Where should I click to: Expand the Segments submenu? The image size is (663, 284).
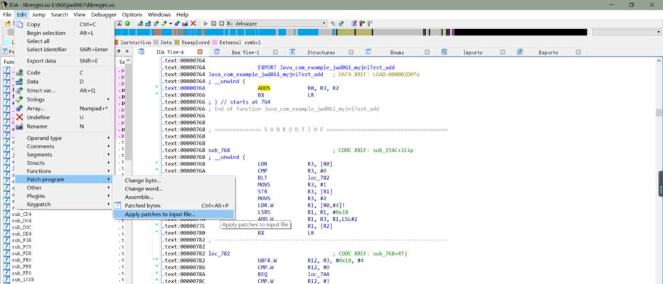[x=65, y=155]
